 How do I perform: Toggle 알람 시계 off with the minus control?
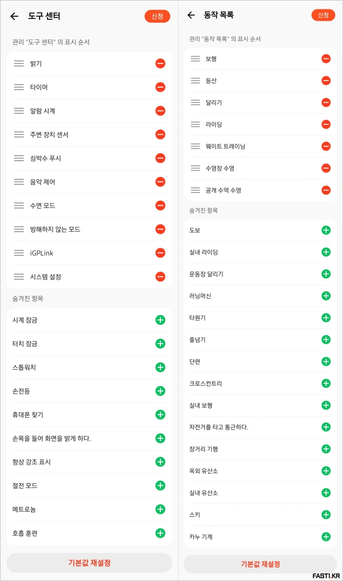point(160,111)
